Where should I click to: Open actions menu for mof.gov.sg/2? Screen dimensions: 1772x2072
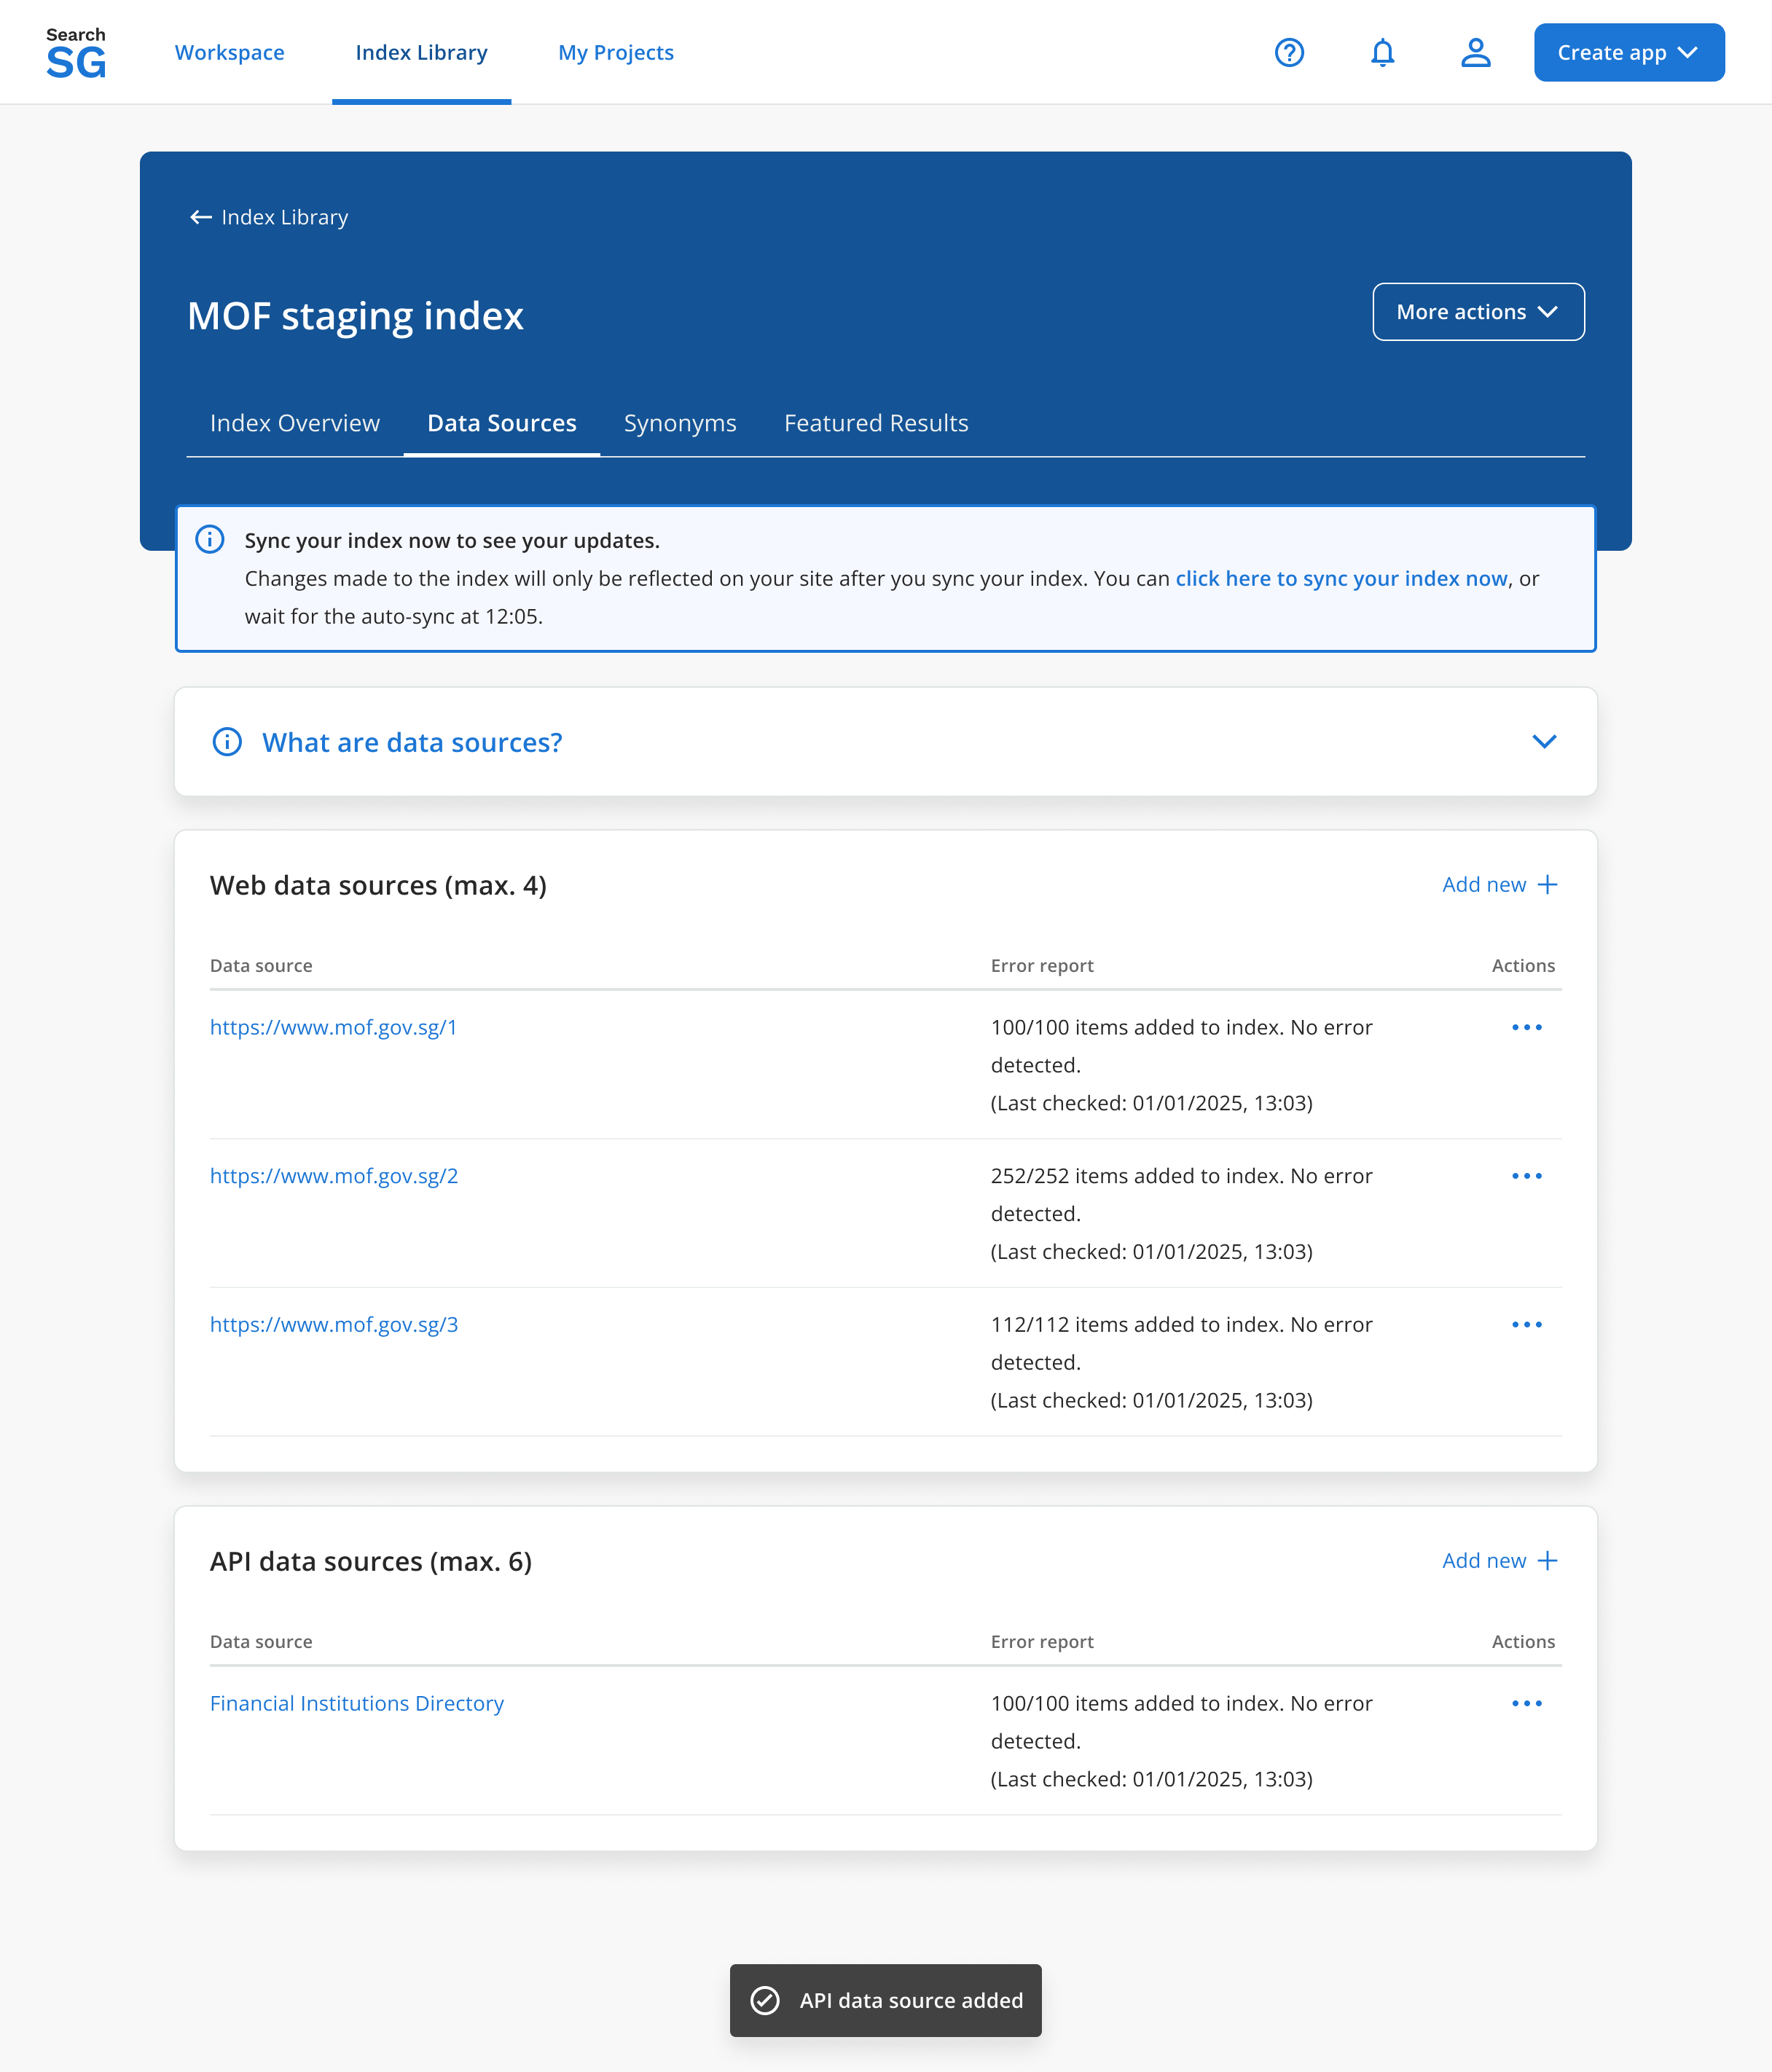[1526, 1176]
